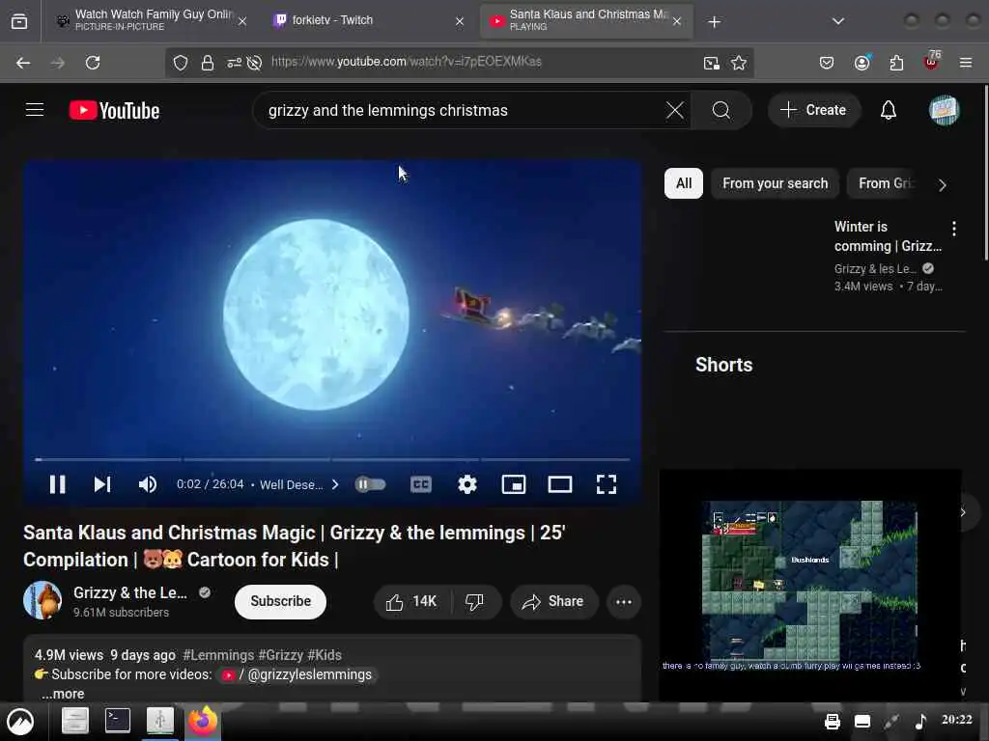Open video player settings gear
This screenshot has width=989, height=741.
pyautogui.click(x=466, y=484)
